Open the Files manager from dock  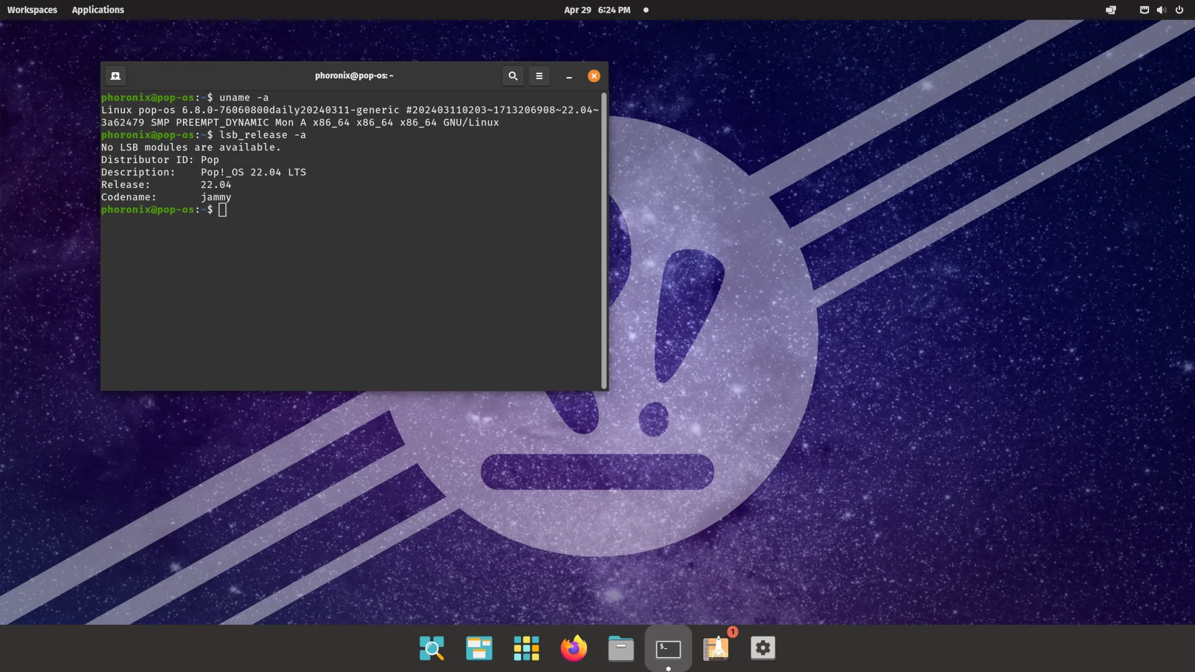[x=621, y=648]
